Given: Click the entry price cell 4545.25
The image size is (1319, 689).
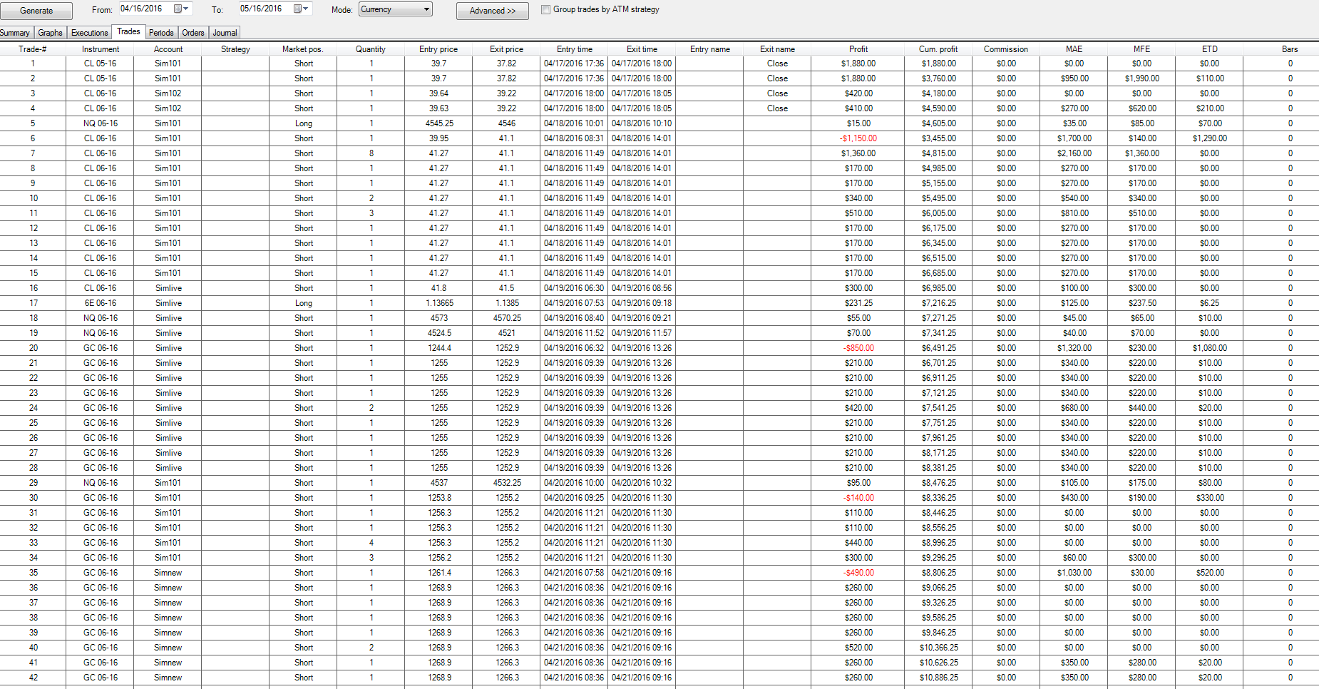Looking at the screenshot, I should (x=439, y=123).
